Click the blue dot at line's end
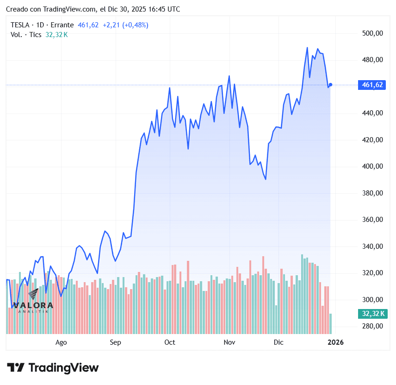The width and height of the screenshot is (396, 385). pos(330,85)
